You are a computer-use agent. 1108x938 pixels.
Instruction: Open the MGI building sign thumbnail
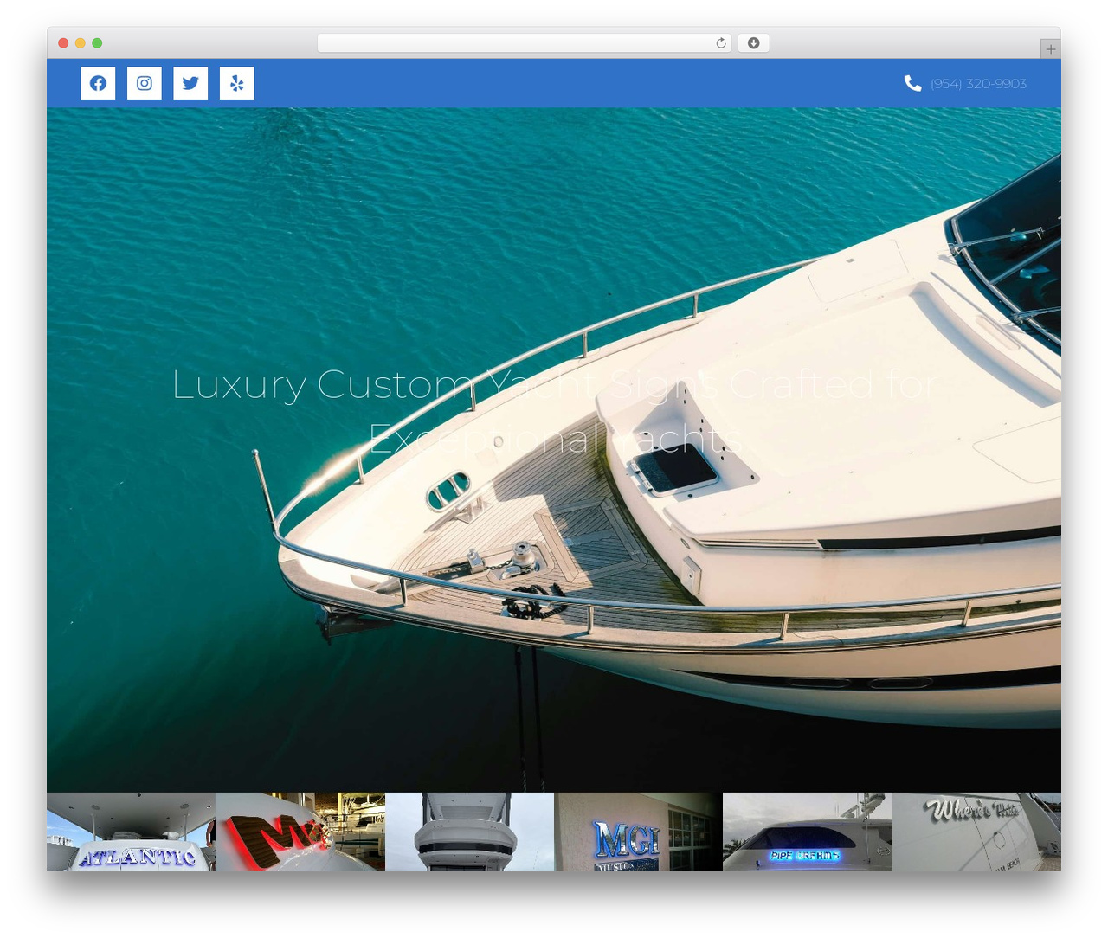(x=638, y=832)
